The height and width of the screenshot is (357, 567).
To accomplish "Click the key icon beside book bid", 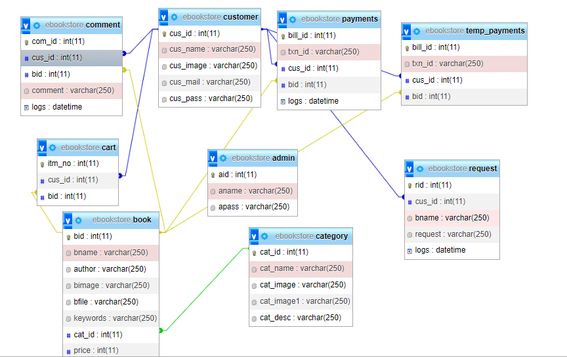I will point(68,237).
